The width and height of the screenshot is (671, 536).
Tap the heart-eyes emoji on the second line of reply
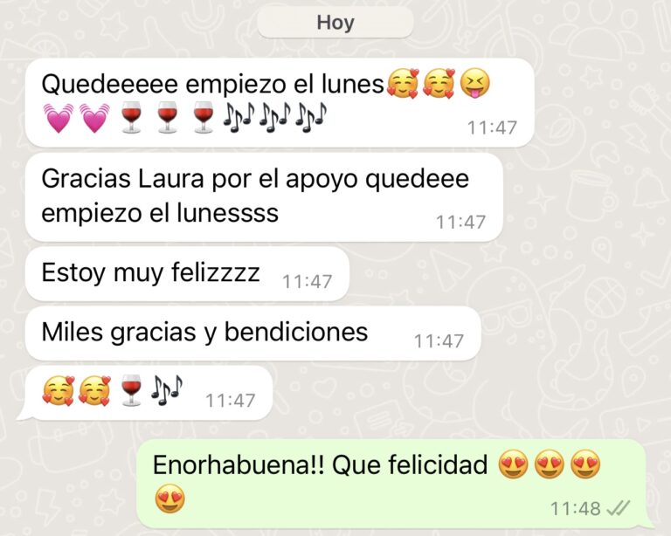click(x=169, y=498)
